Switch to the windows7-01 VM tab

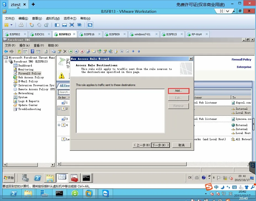[x=142, y=34]
